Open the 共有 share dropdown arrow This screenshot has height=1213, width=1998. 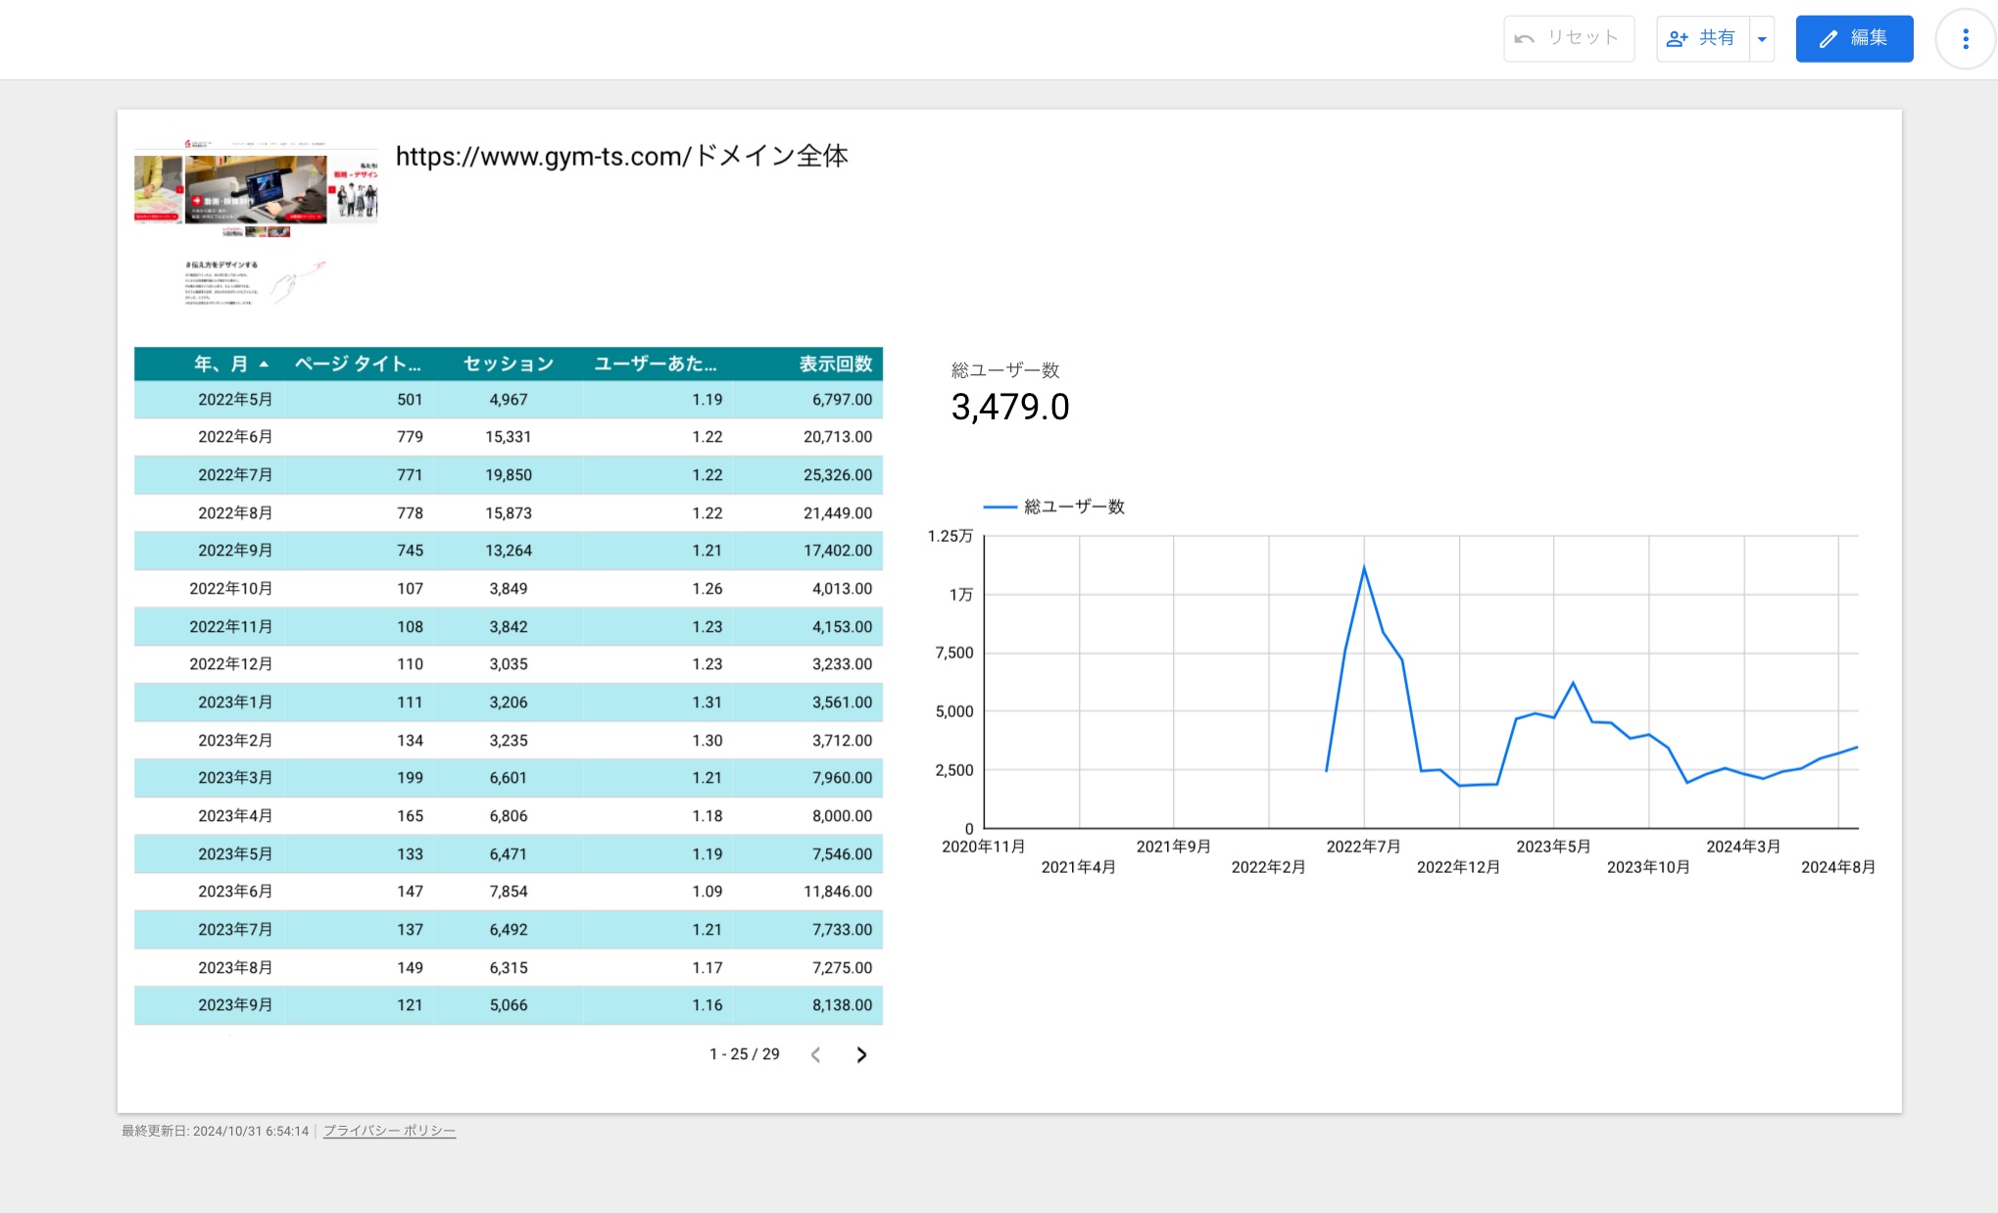pos(1762,39)
